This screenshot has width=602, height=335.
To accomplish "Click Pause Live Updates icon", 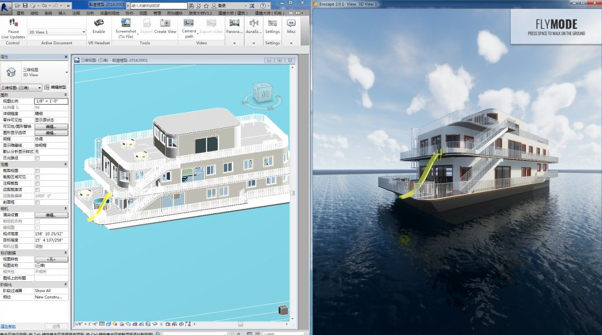I will [x=13, y=22].
